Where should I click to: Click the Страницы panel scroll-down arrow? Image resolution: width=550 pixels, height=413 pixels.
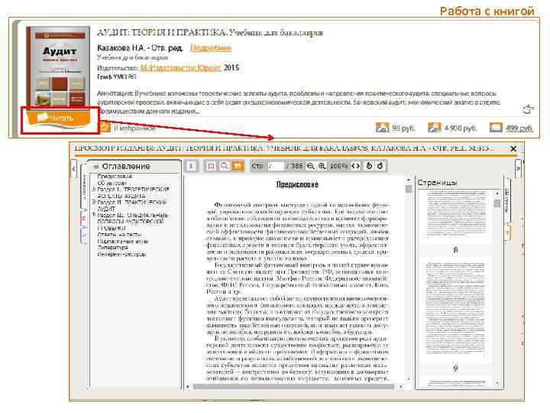tap(497, 383)
